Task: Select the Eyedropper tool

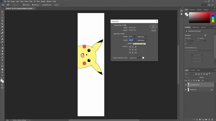Action: coord(2,30)
